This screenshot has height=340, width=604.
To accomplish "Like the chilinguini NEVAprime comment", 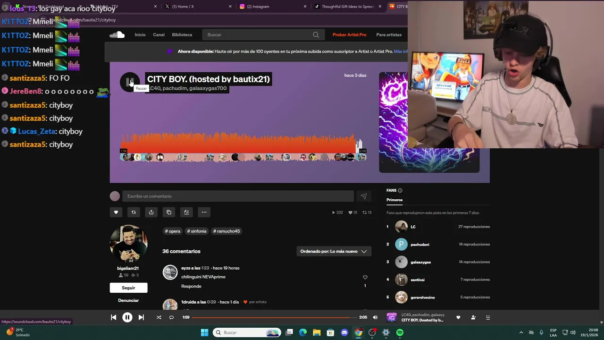I will (x=365, y=277).
